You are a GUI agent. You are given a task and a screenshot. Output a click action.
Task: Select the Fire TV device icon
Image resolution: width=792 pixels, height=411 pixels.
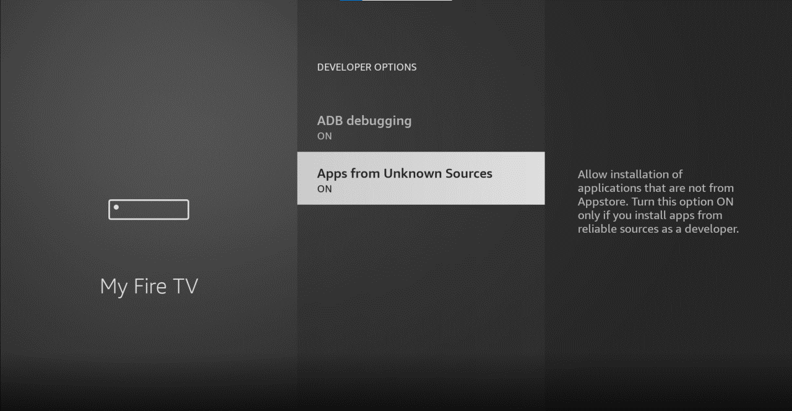(x=148, y=209)
